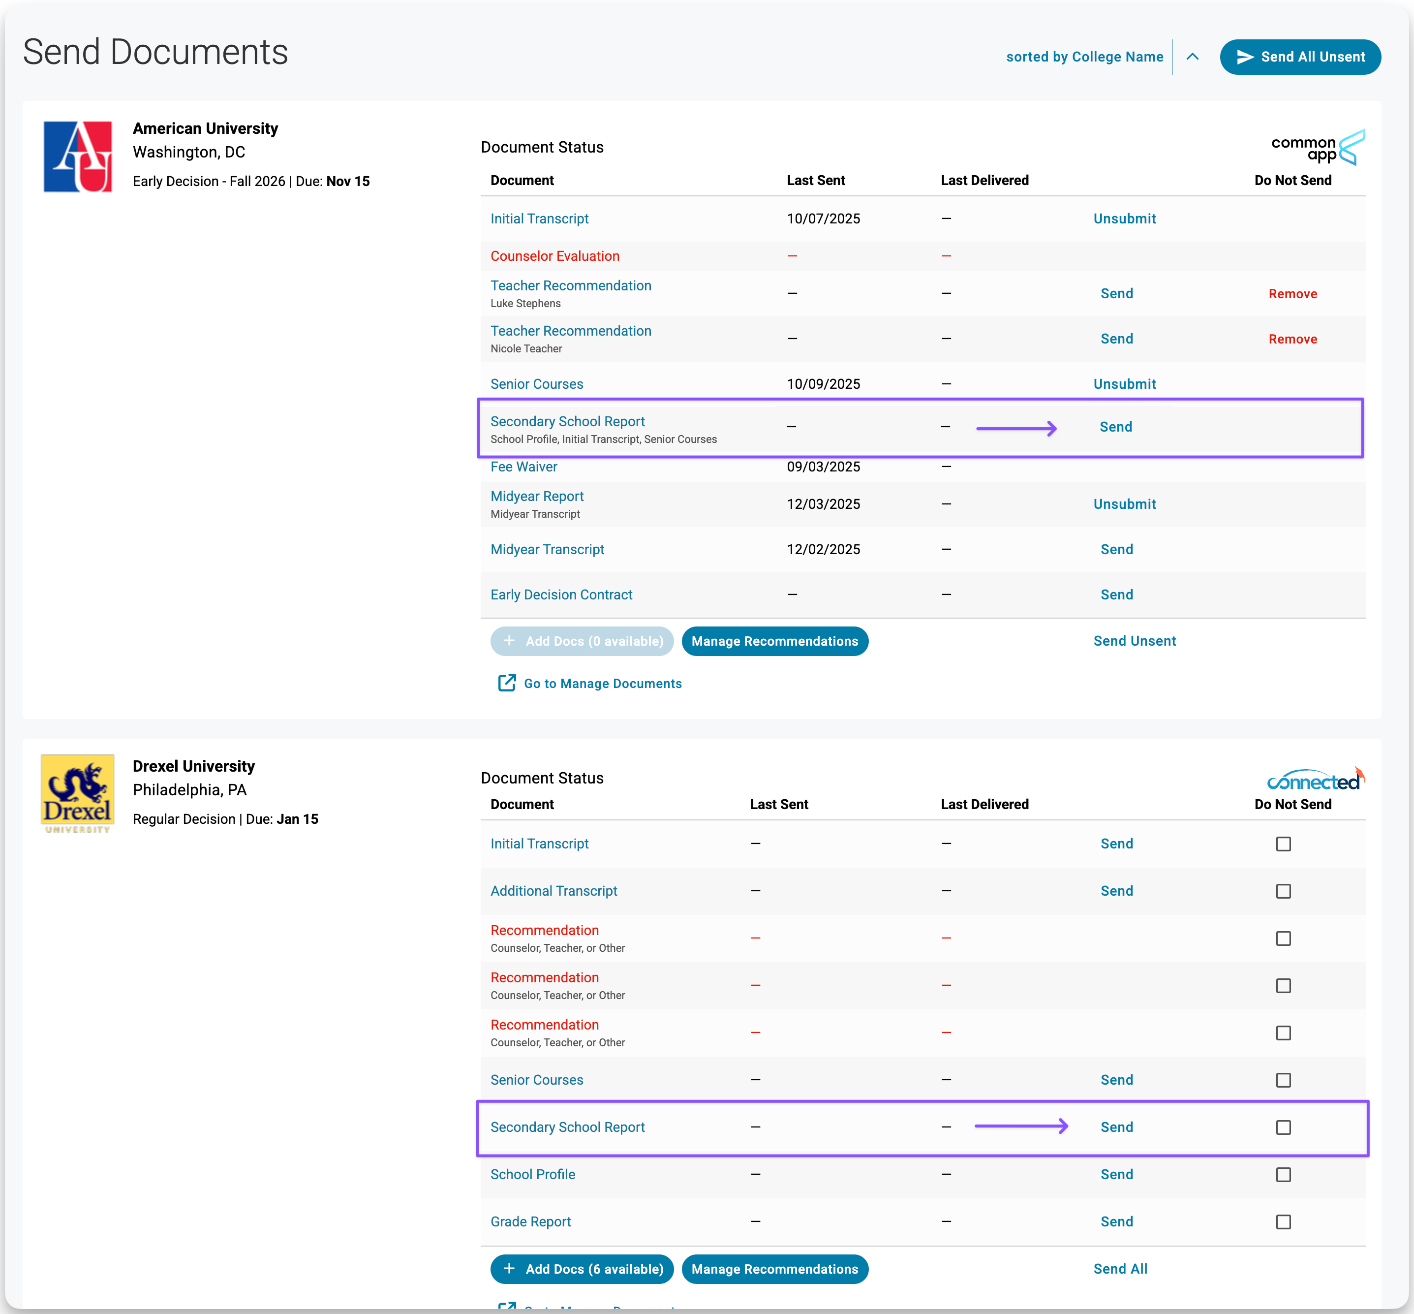Click Manage Recommendations for American University
Screen dimensions: 1414x1314
(x=774, y=641)
